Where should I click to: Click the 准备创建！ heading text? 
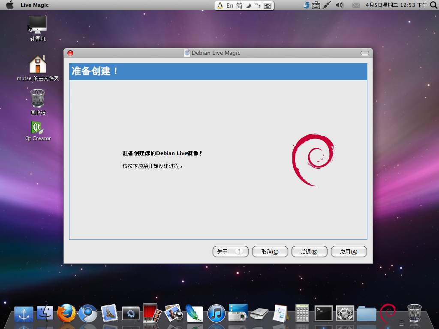point(95,71)
